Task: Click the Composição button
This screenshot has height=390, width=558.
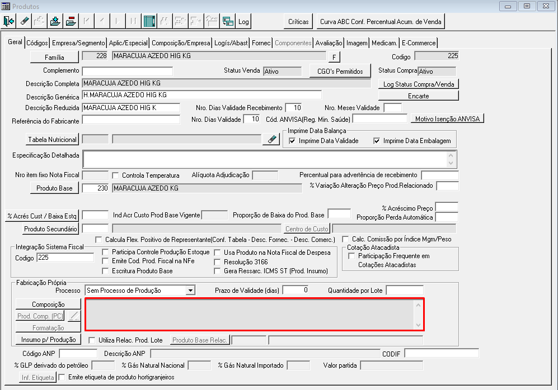Action: pyautogui.click(x=48, y=305)
